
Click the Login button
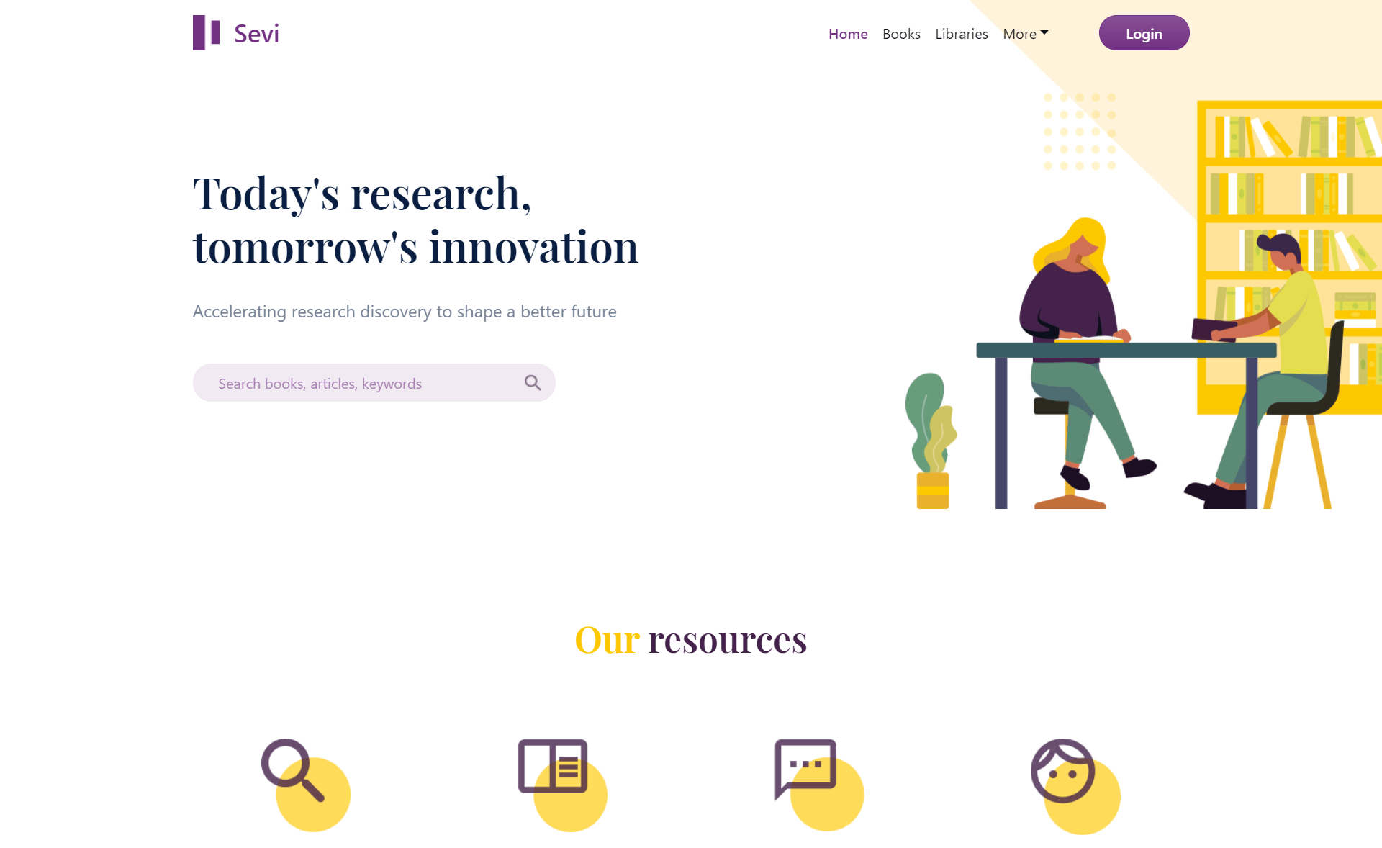tap(1144, 34)
